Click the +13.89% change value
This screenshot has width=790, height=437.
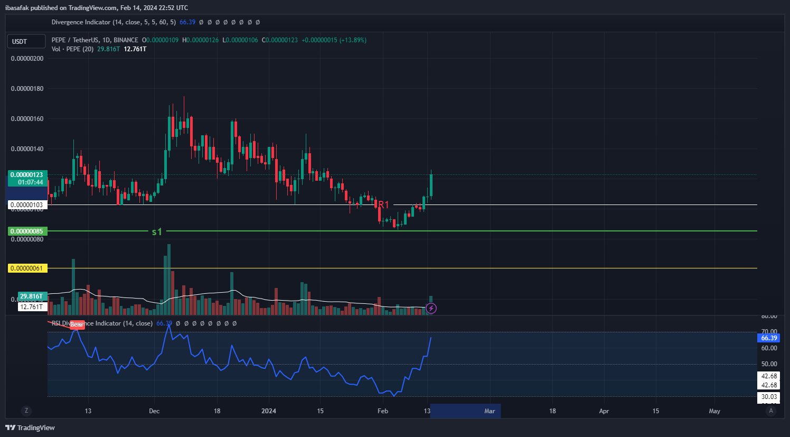point(353,40)
